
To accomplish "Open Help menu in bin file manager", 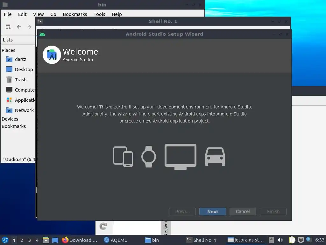I will (117, 14).
